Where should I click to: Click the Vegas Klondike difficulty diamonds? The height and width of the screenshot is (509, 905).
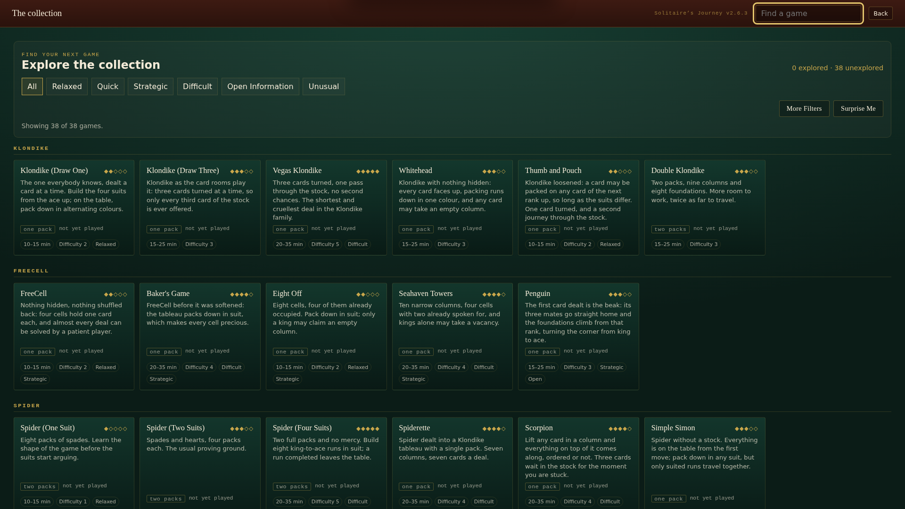[x=368, y=172]
